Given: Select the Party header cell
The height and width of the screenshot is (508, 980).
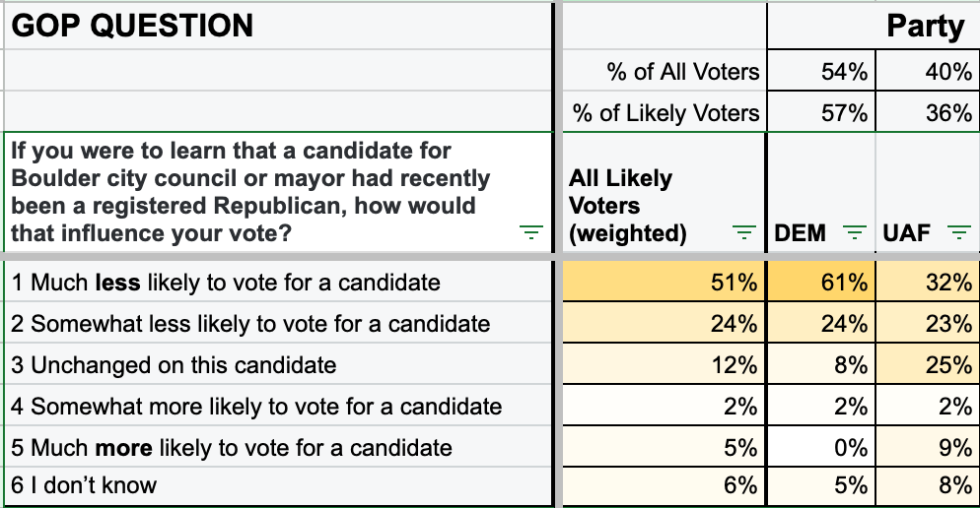Looking at the screenshot, I should (x=874, y=27).
